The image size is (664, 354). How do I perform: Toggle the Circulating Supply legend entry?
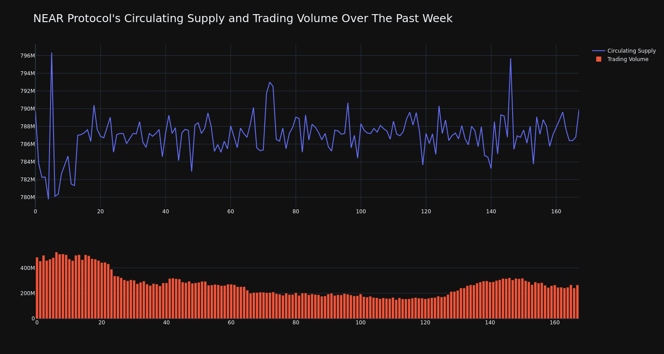coord(624,51)
